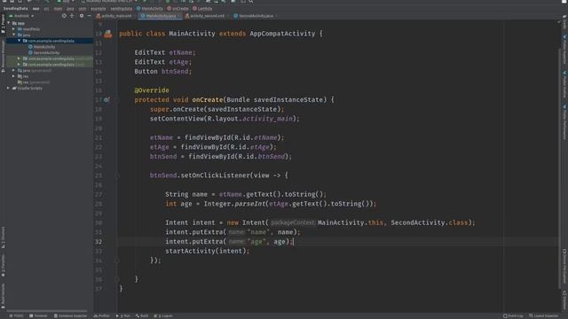Open the Logcat tool window
This screenshot has width=568, height=319.
click(x=163, y=315)
